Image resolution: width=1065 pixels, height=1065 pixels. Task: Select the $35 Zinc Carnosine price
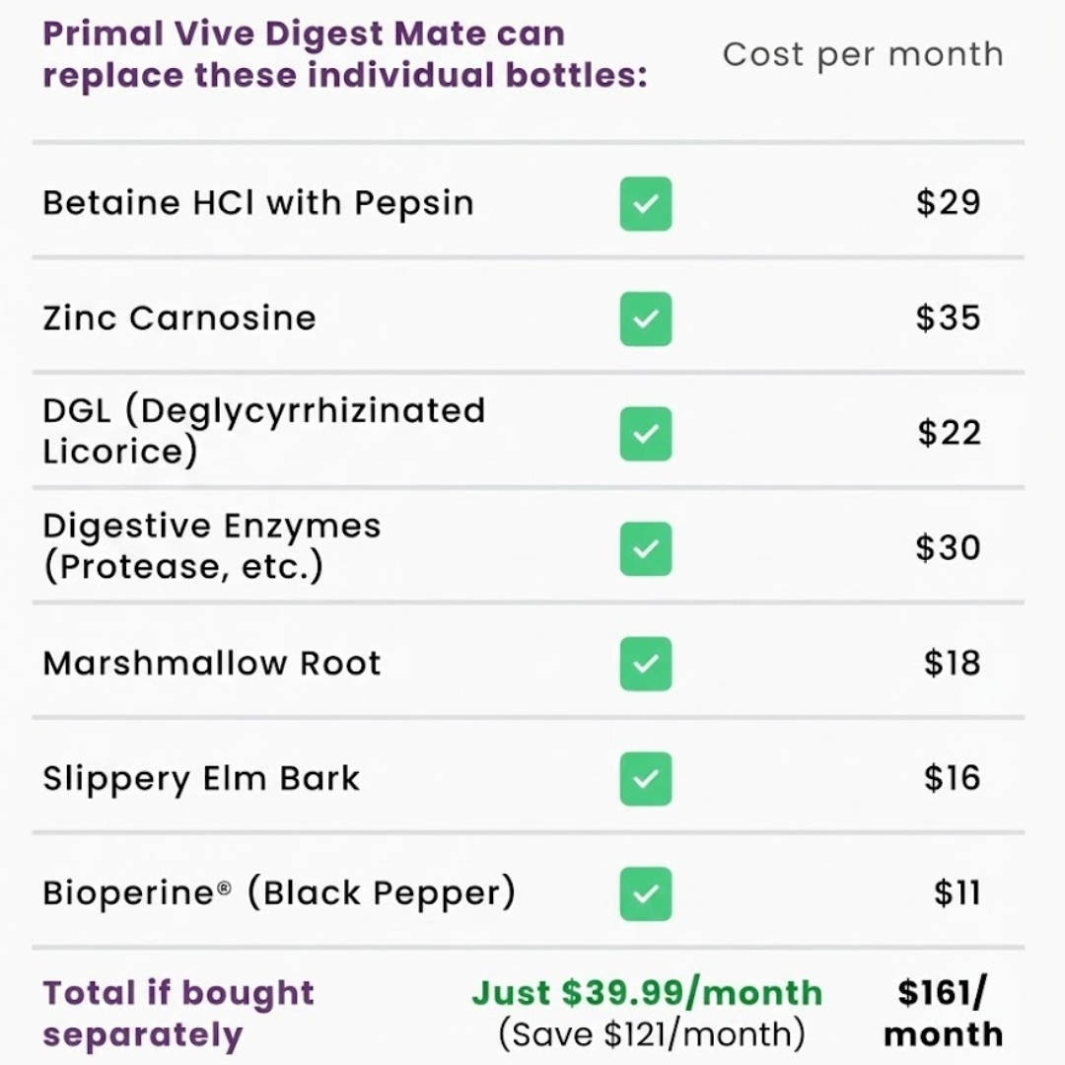pyautogui.click(x=948, y=319)
